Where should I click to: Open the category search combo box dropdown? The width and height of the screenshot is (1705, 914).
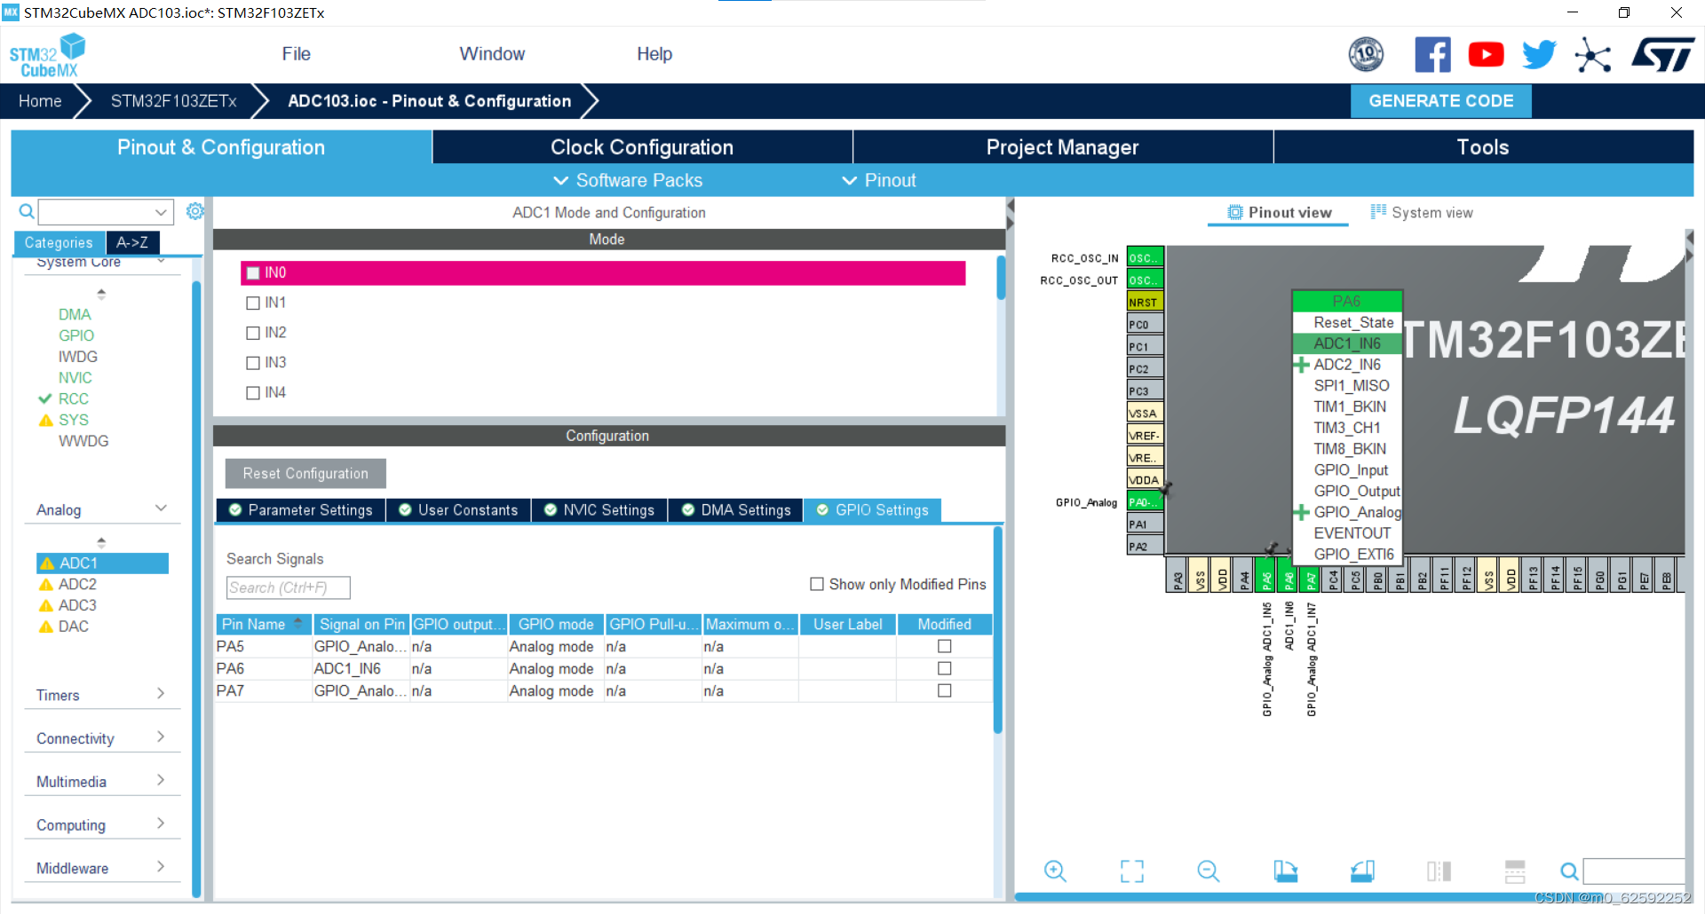click(161, 212)
